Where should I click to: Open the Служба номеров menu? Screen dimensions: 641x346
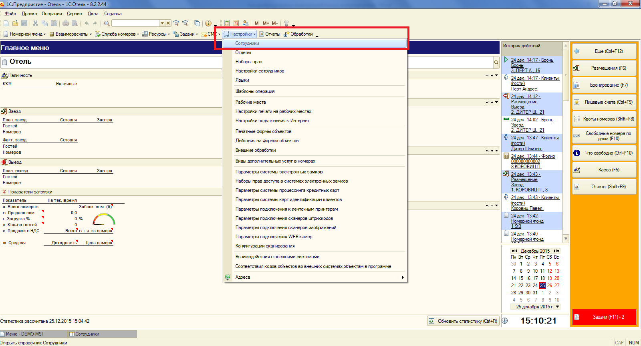117,34
